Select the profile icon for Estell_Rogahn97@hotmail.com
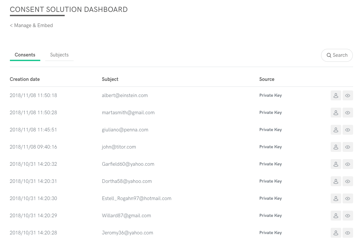363x242 pixels. [x=336, y=198]
